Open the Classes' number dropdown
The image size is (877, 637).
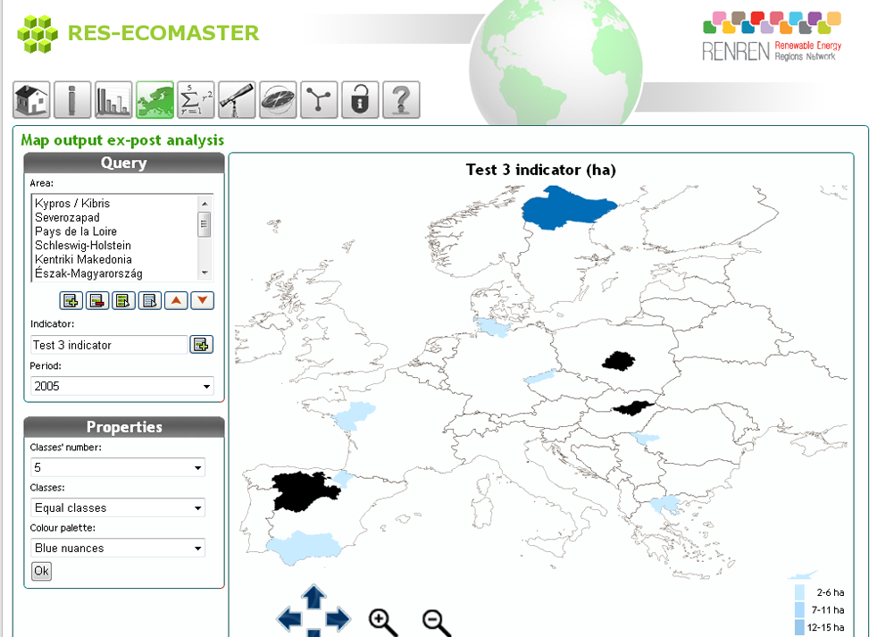[x=118, y=467]
